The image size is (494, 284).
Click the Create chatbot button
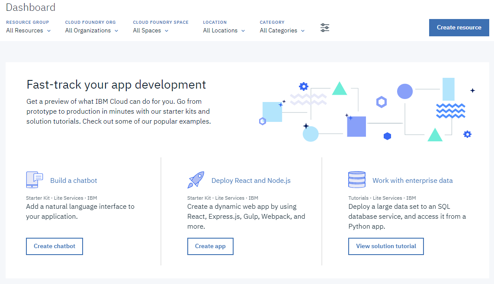coord(54,246)
